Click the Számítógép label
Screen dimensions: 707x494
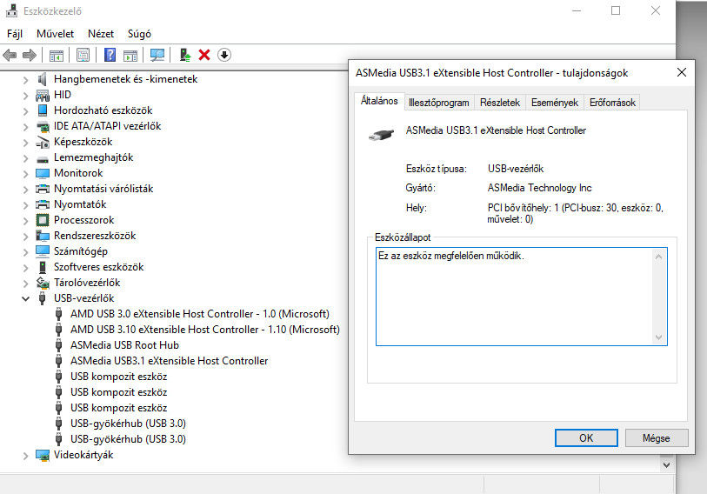click(x=81, y=251)
